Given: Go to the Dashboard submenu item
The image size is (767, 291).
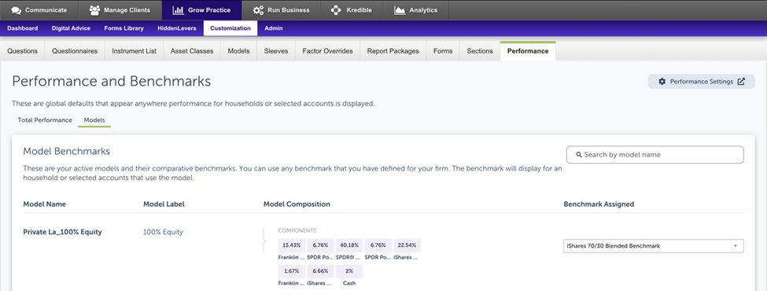Looking at the screenshot, I should 23,28.
